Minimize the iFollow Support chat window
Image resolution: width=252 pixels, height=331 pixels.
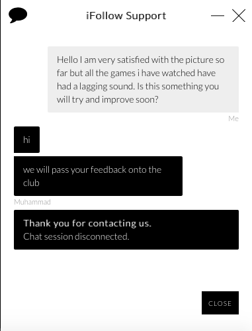[x=218, y=15]
